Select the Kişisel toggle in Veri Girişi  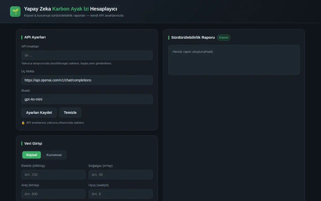(x=32, y=155)
